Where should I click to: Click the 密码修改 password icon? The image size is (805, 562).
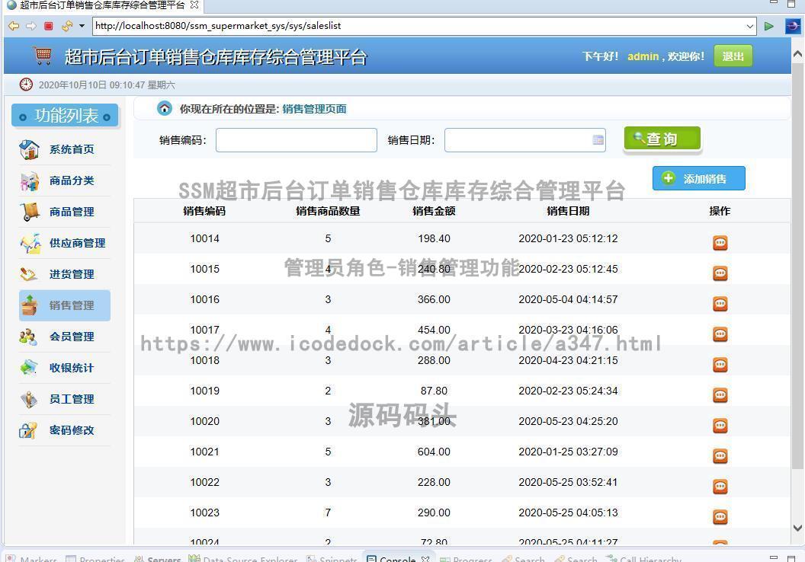tap(29, 430)
